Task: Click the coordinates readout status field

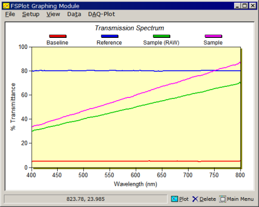Action: pos(85,199)
